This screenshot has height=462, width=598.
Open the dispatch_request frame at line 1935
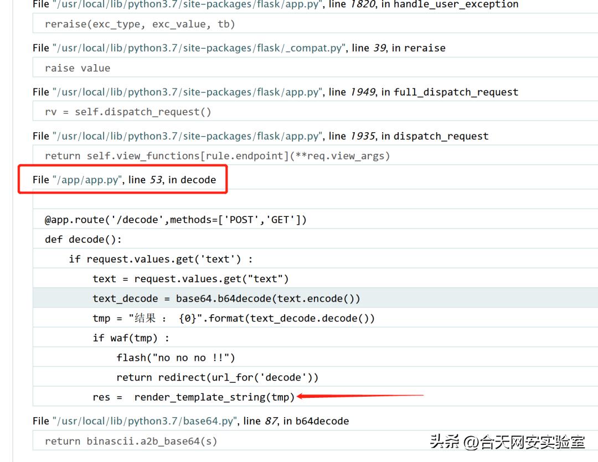click(x=260, y=136)
